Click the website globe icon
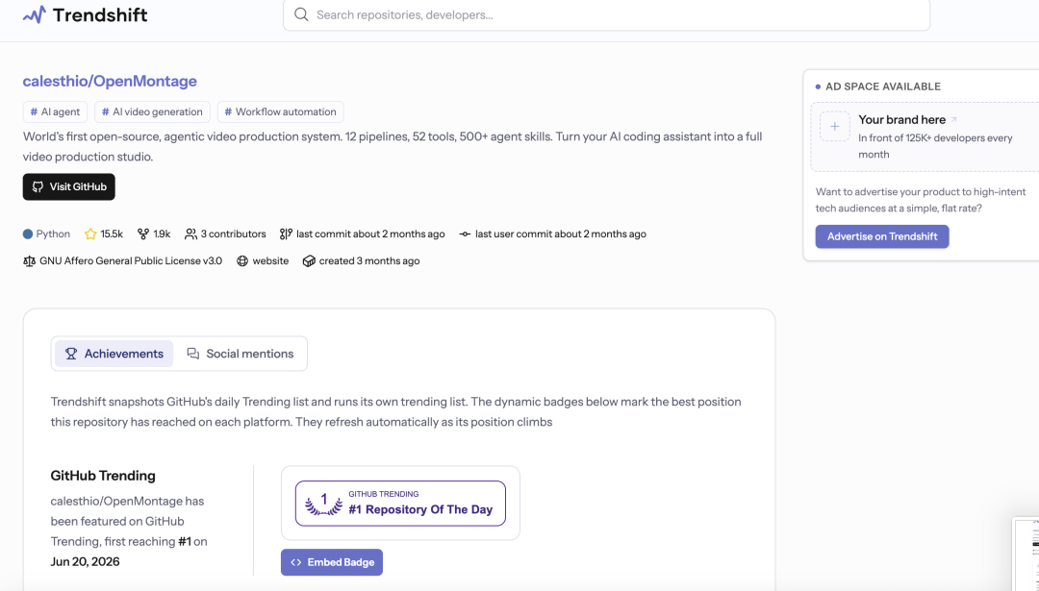Viewport: 1039px width, 591px height. coord(242,260)
